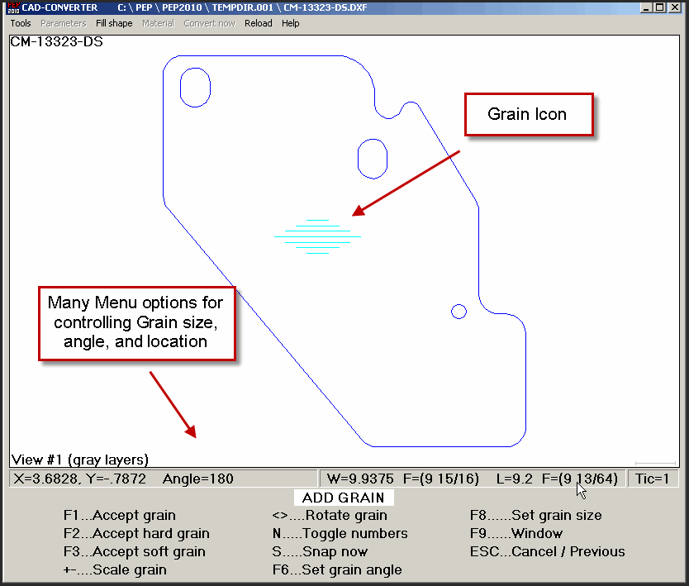Click the Rotate grain option

[330, 515]
